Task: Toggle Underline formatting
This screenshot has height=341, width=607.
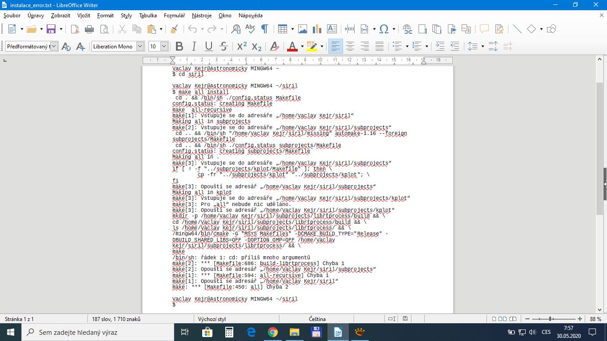Action: pyautogui.click(x=208, y=46)
